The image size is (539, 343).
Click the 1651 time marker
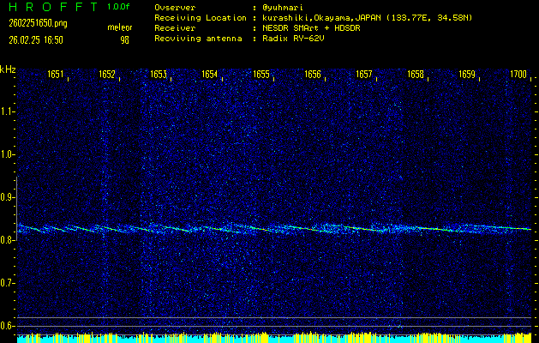(55, 75)
